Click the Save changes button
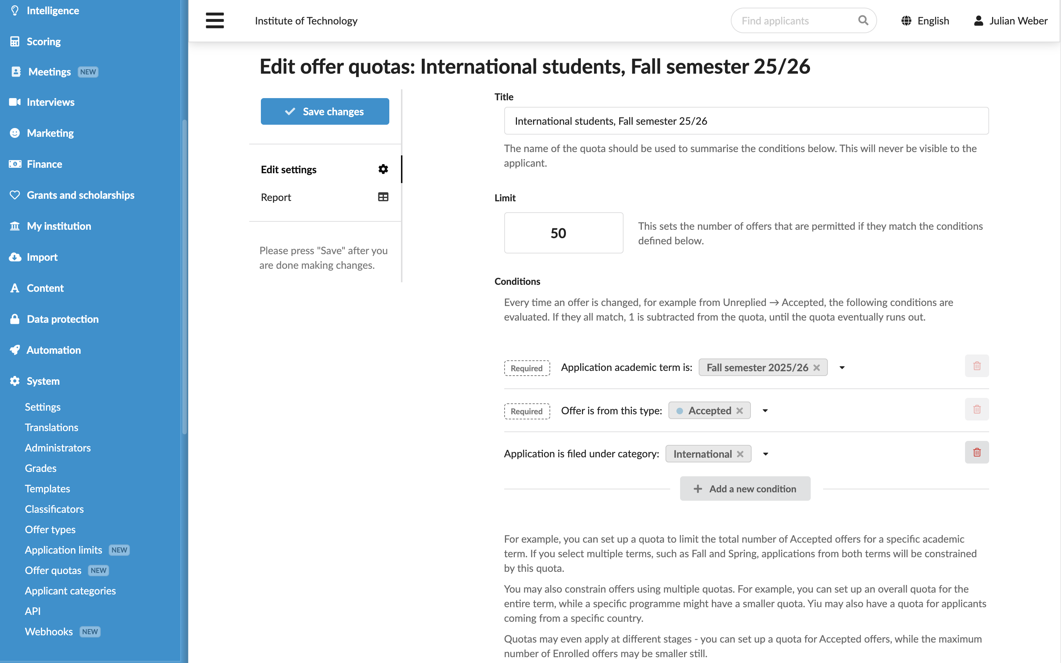 [325, 111]
